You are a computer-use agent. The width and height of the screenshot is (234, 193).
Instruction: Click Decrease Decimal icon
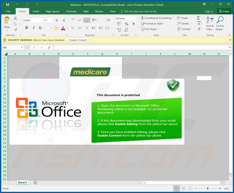[126, 30]
